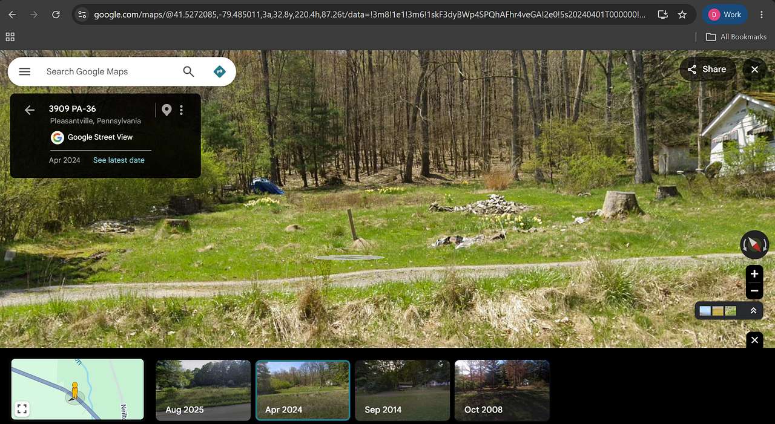Expand the minimap to fullscreen
The height and width of the screenshot is (424, 775).
[22, 409]
